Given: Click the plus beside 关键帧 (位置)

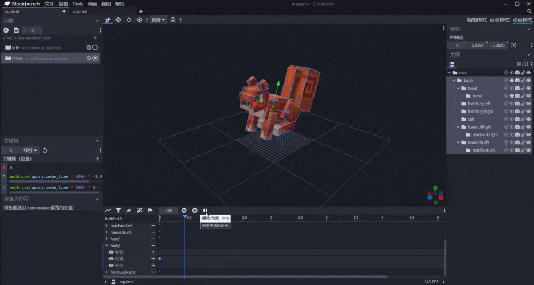Looking at the screenshot, I should tap(97, 159).
